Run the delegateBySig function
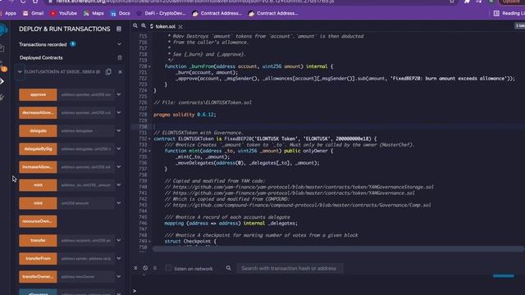525x295 pixels. [x=38, y=149]
